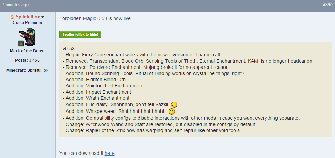Click the '7 minutes ago' timestamp
The image size is (335, 158).
click(15, 5)
